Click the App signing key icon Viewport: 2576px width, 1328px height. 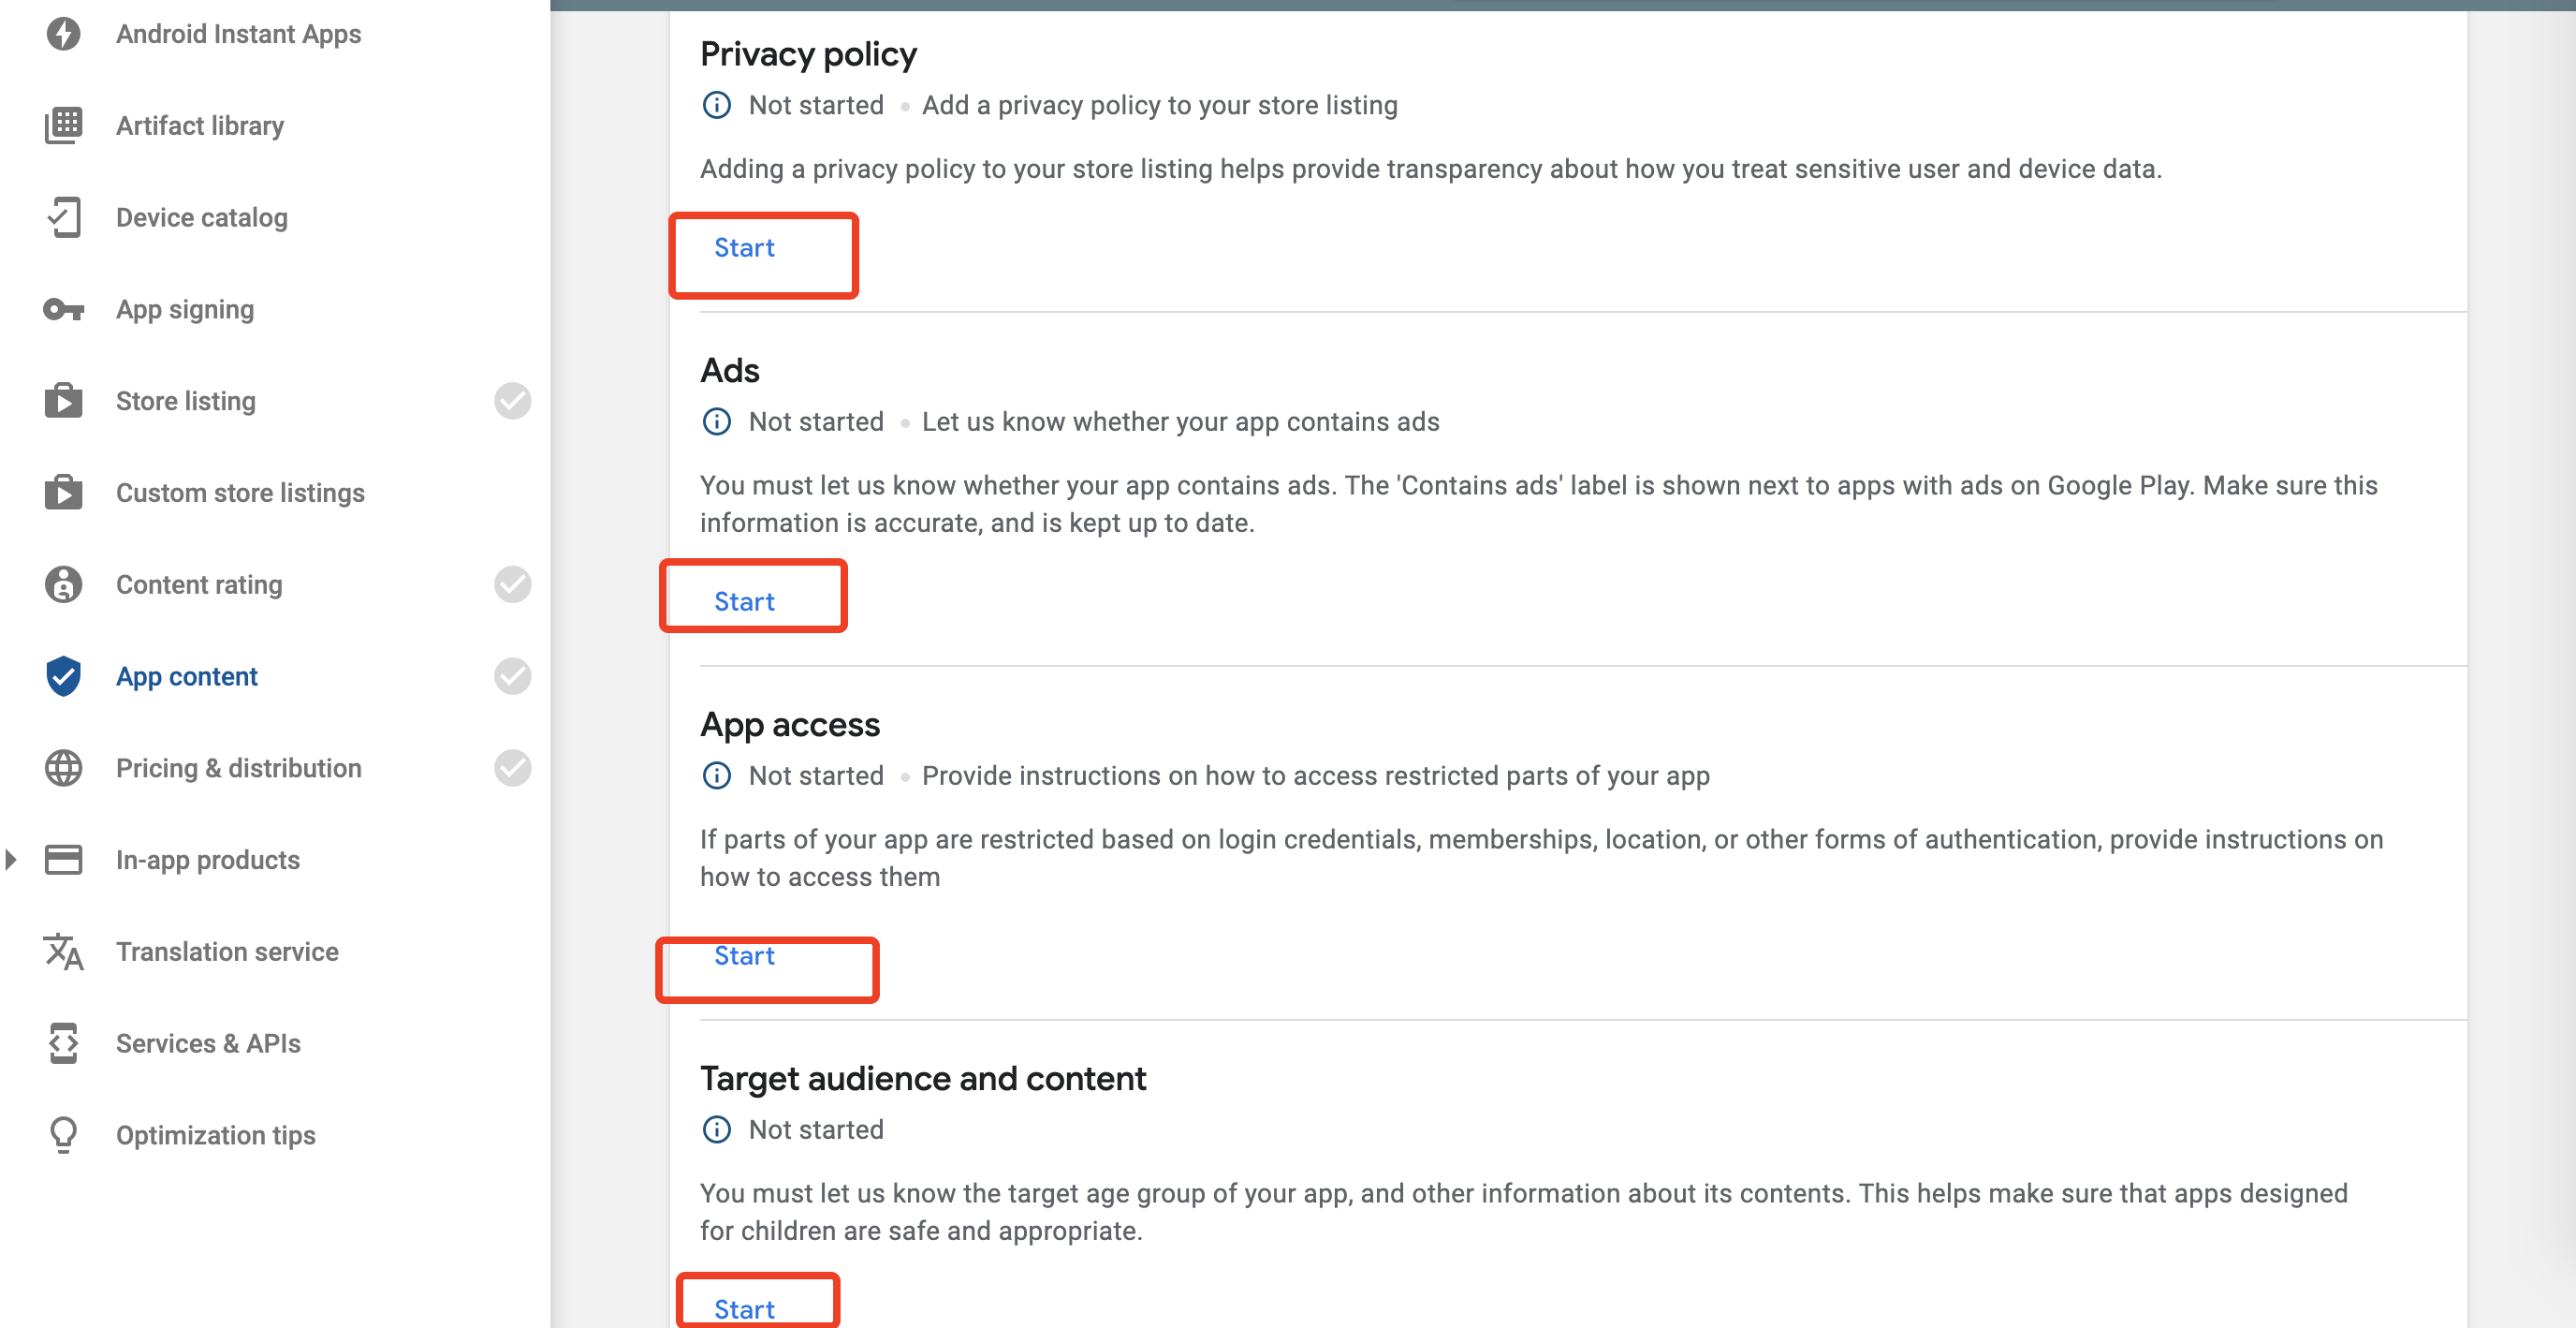point(63,309)
